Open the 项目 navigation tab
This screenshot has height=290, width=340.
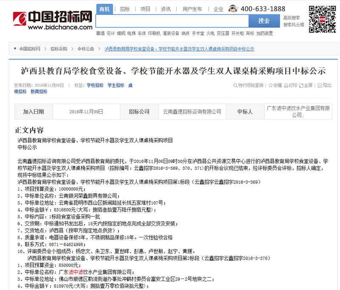(145, 8)
